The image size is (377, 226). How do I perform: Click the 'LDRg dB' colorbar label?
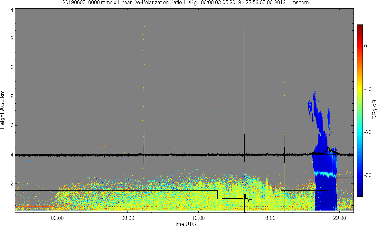[374, 111]
